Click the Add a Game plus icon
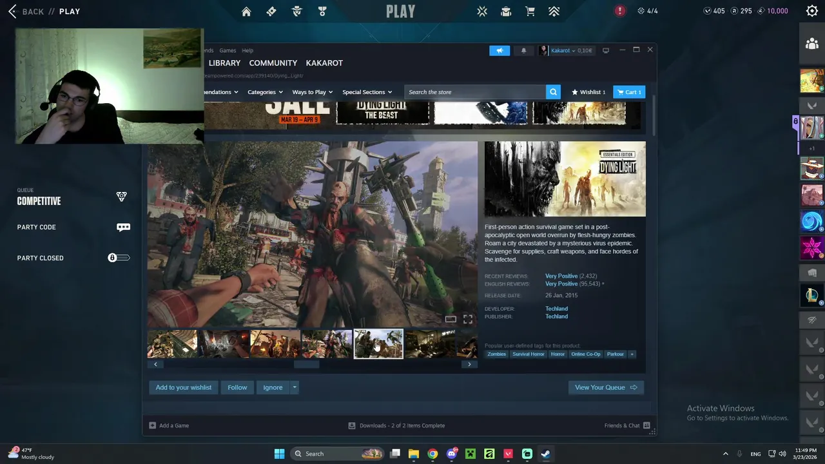Image resolution: width=825 pixels, height=464 pixels. 152,425
